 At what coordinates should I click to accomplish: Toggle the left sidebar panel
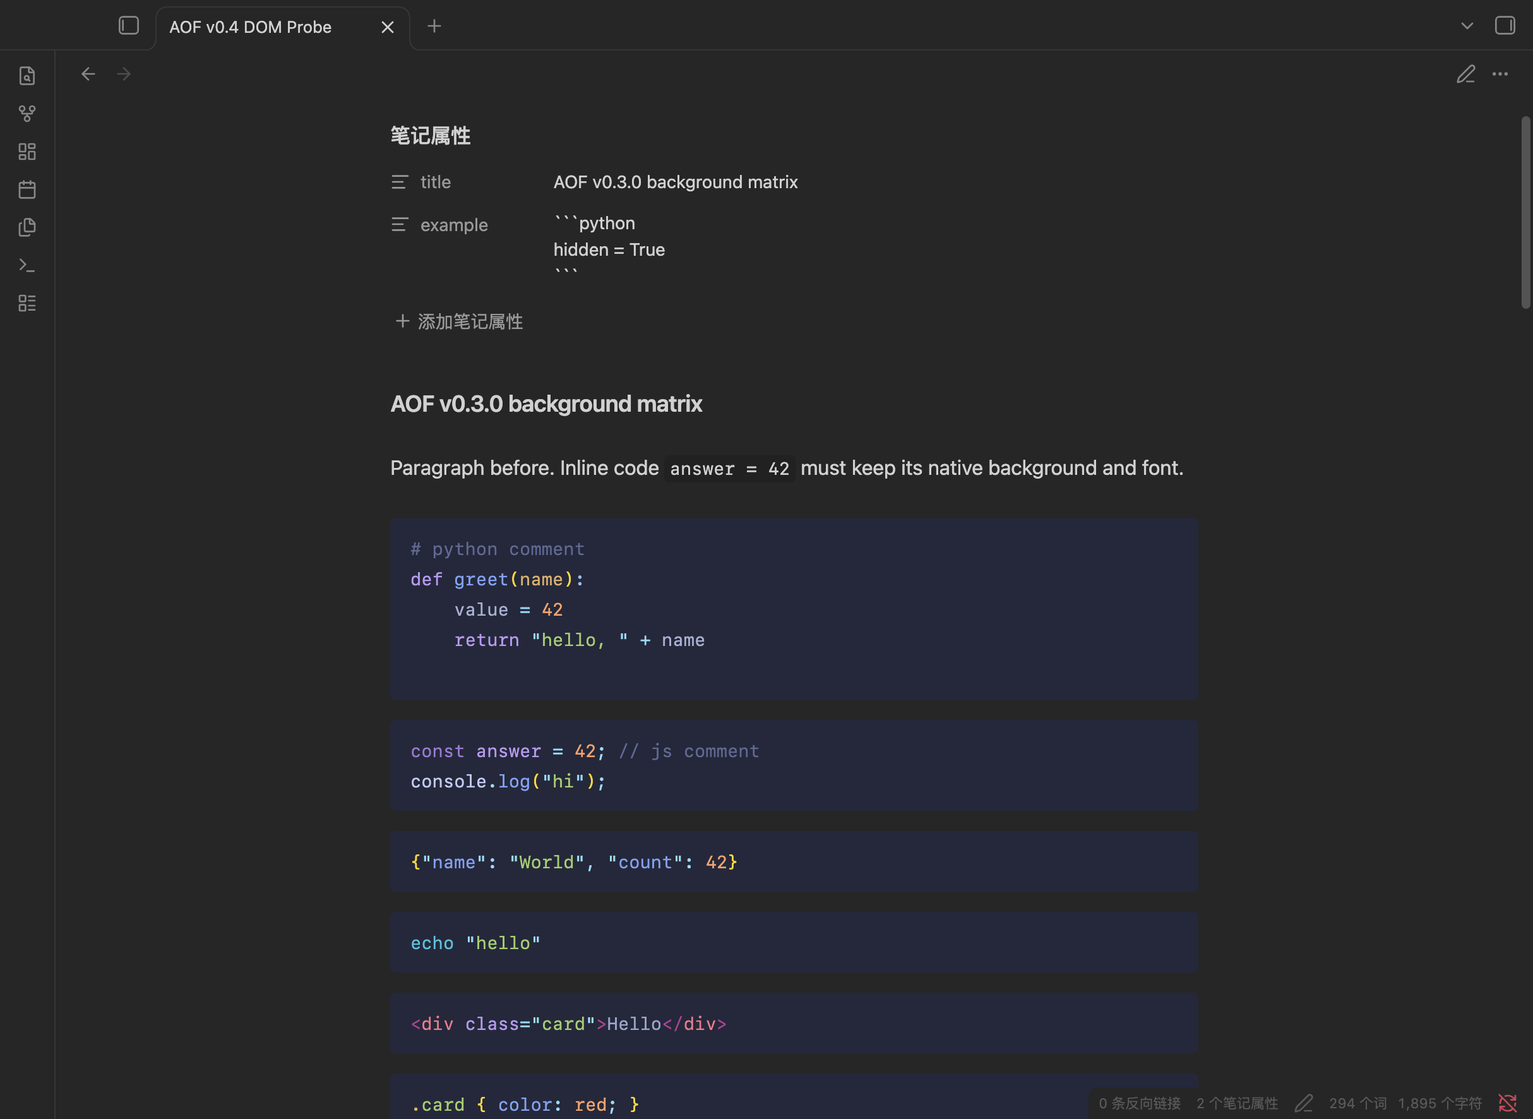129,26
